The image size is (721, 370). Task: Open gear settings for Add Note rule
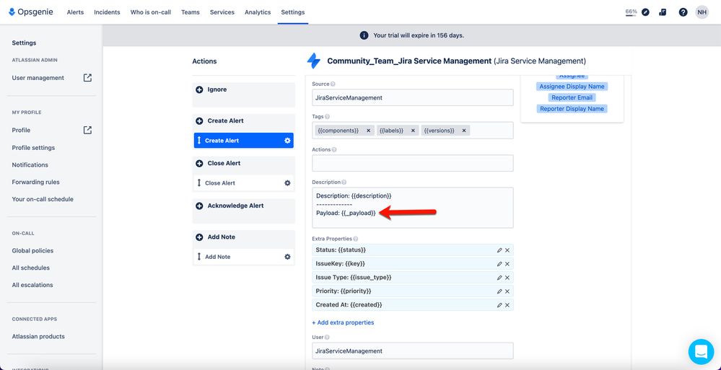coord(287,257)
